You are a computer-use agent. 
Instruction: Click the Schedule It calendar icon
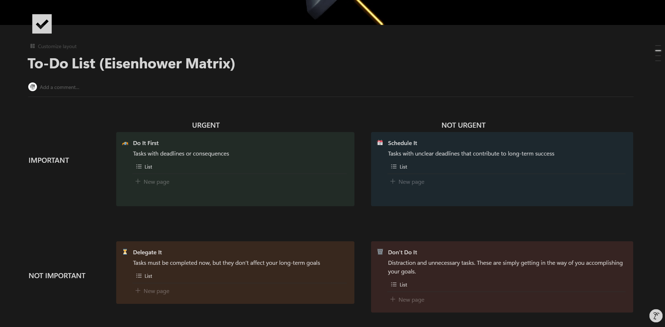pyautogui.click(x=380, y=143)
